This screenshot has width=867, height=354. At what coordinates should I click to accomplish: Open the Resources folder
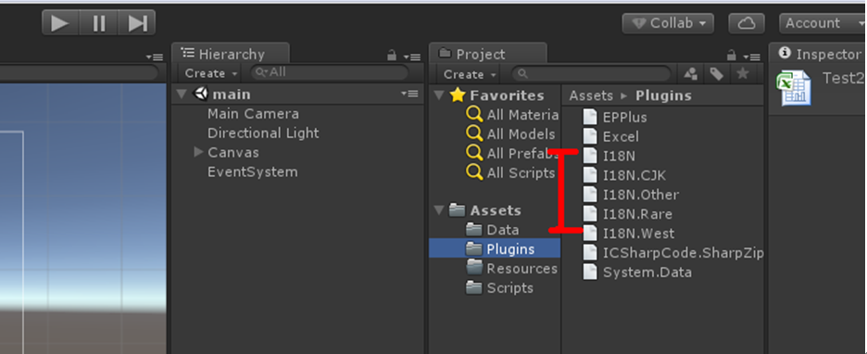(511, 268)
